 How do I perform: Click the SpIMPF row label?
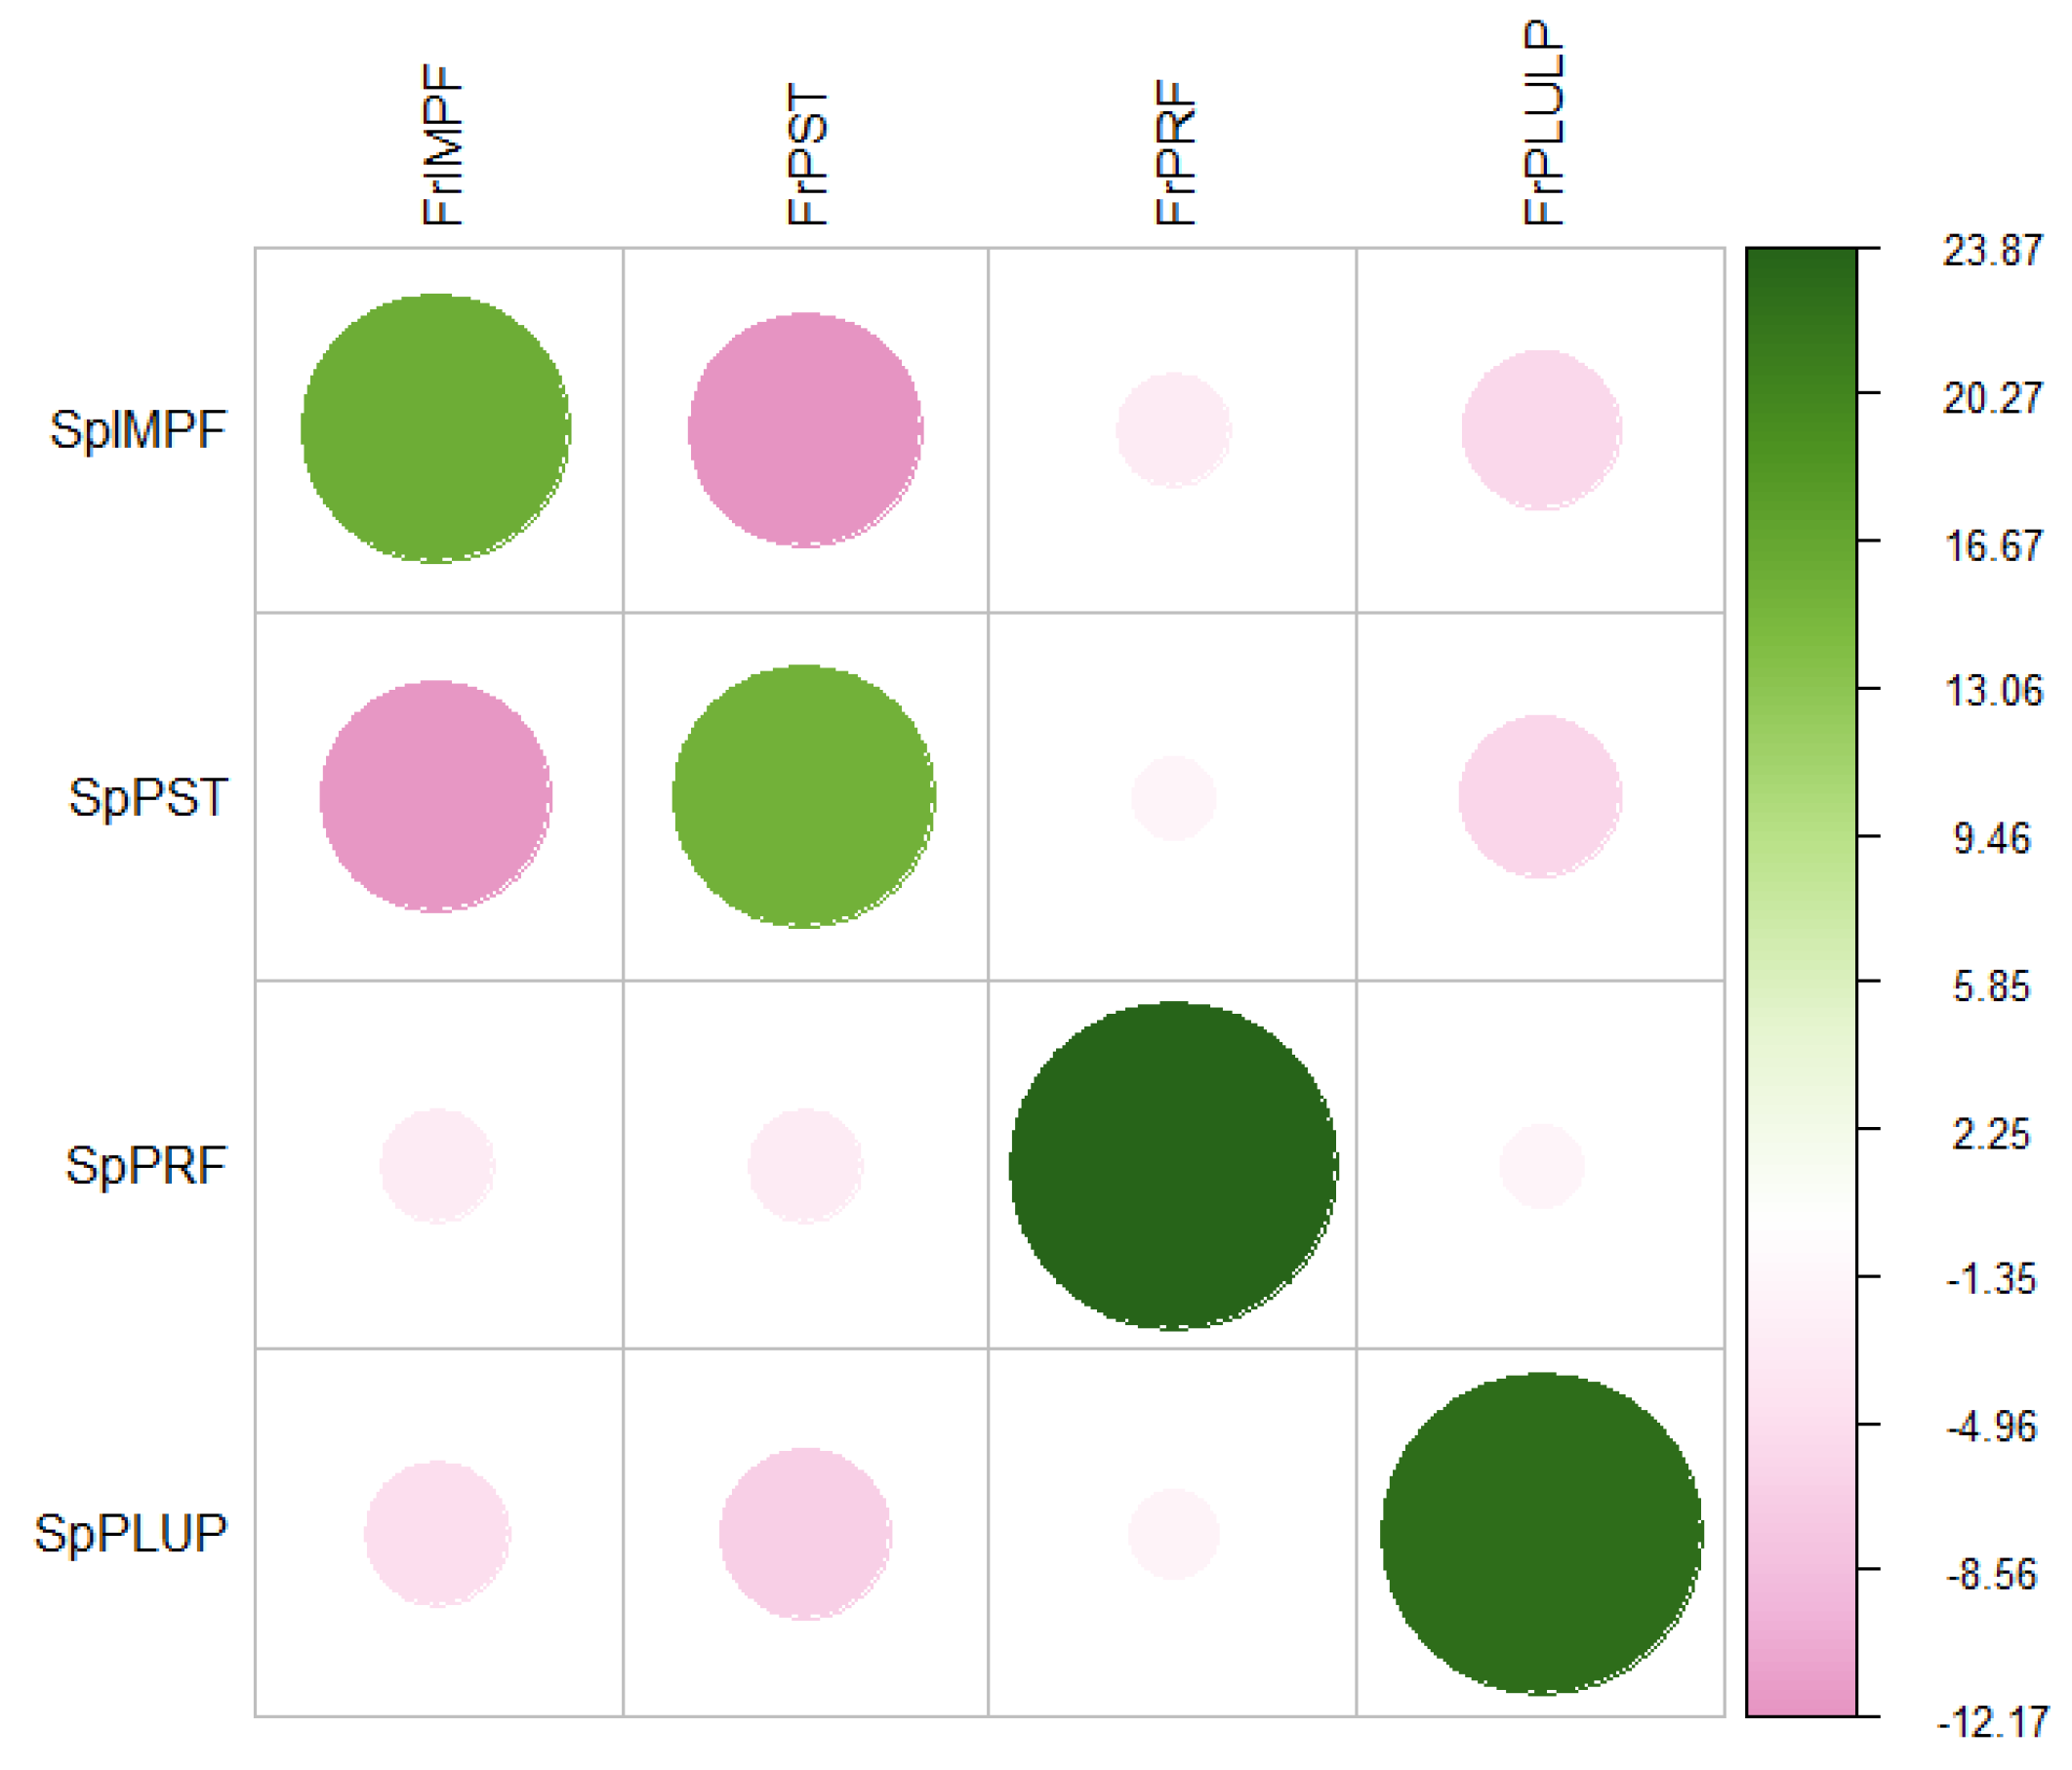[138, 431]
